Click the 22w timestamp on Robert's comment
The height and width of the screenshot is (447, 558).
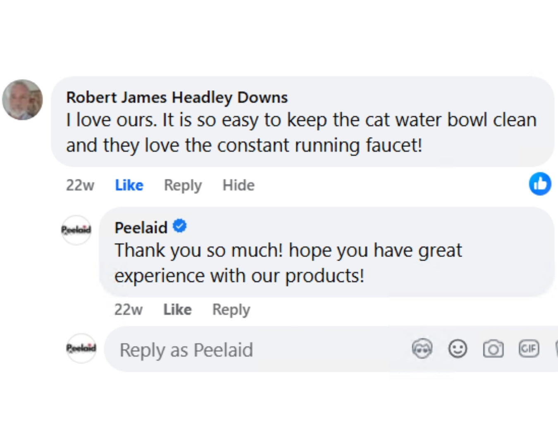[80, 185]
